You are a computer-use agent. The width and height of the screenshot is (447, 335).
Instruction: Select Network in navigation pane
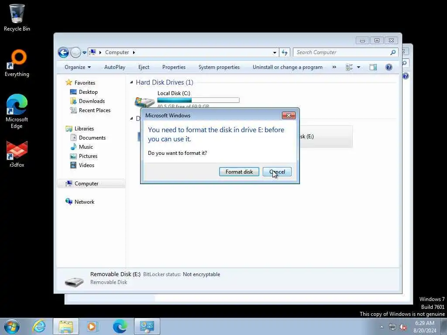pos(84,202)
